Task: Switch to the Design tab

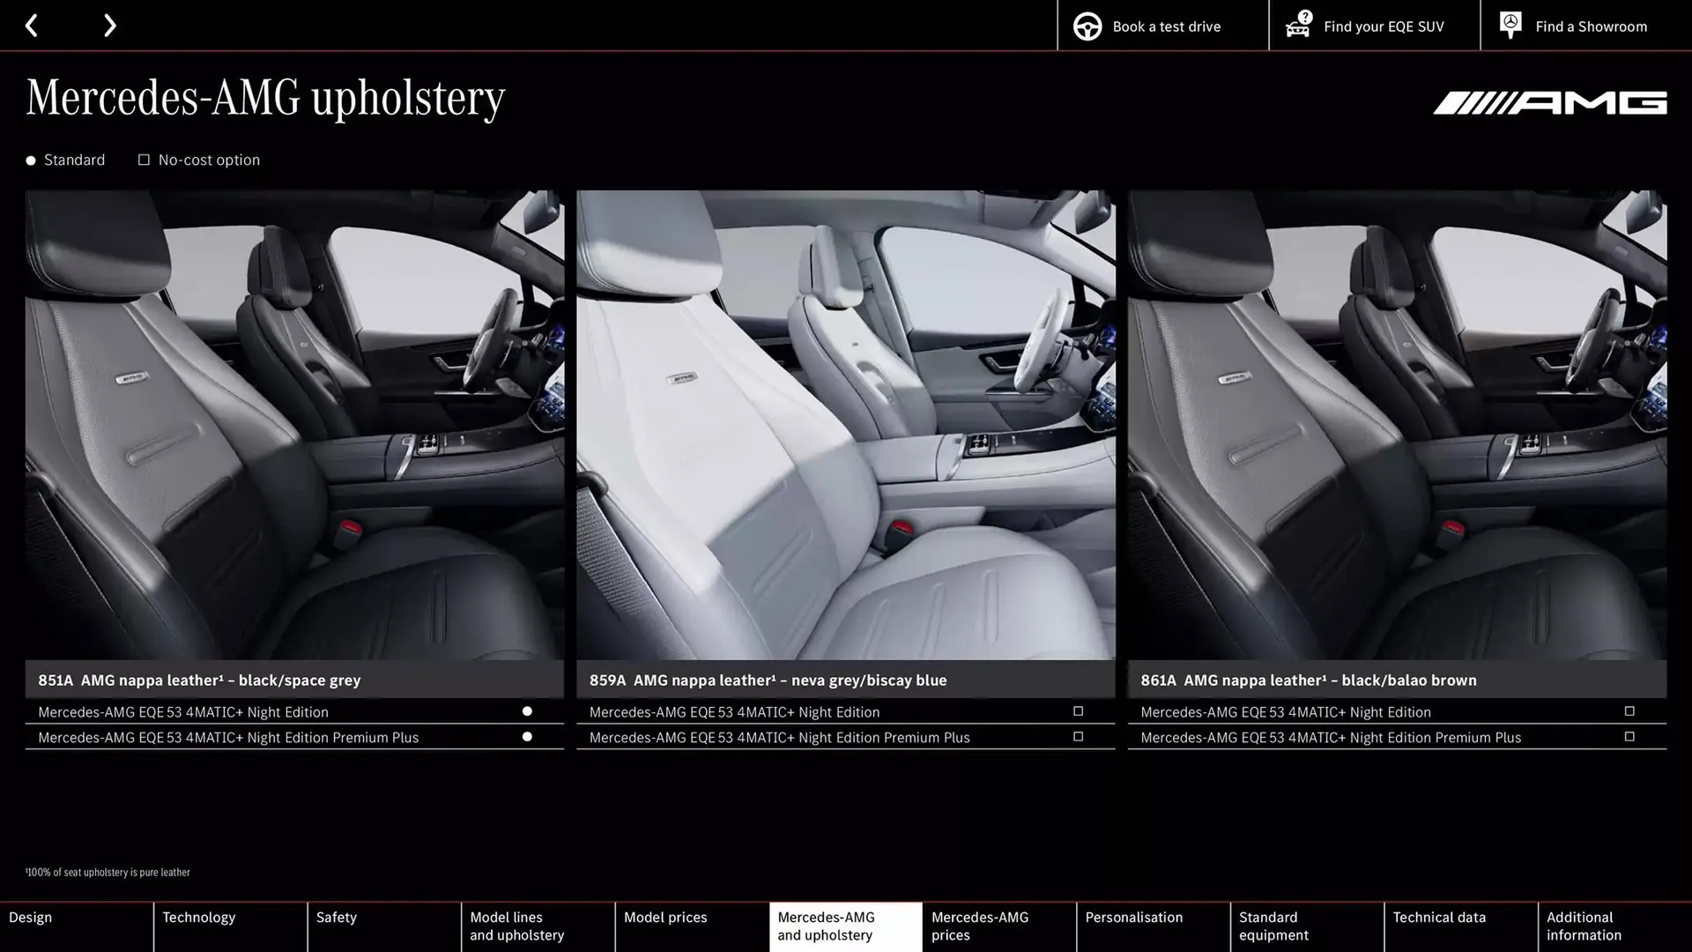Action: coord(76,926)
